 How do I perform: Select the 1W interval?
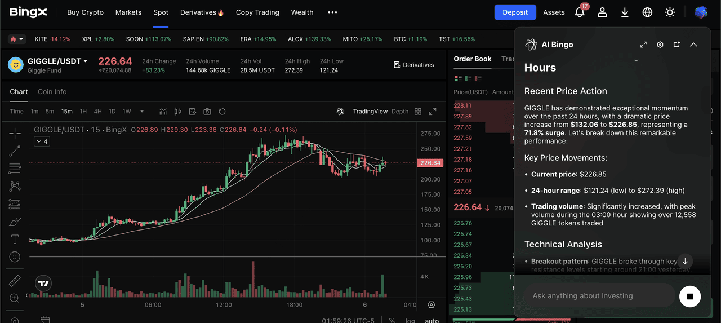click(x=127, y=112)
